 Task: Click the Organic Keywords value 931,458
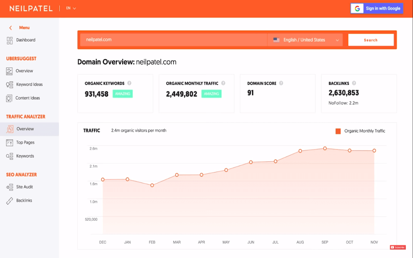point(96,94)
